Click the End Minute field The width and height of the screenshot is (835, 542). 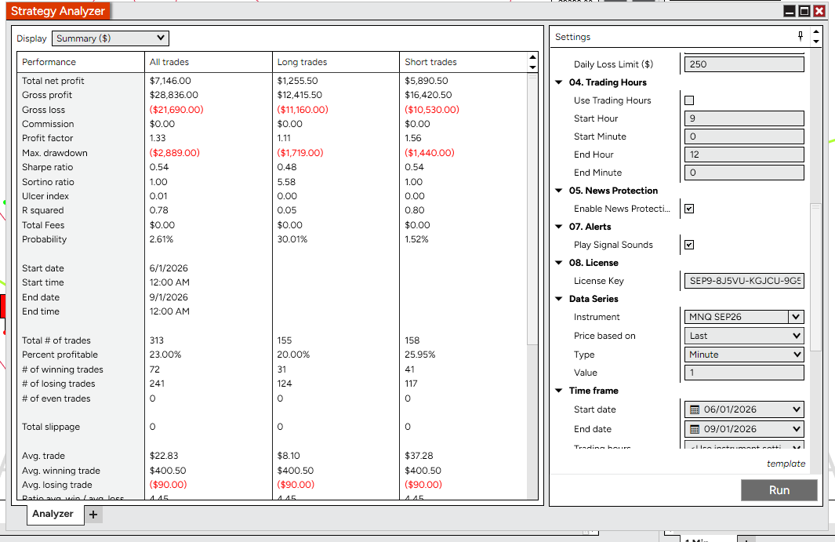(744, 173)
